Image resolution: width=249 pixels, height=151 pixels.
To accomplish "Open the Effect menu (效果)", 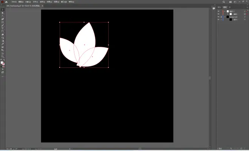I will click(49, 2).
